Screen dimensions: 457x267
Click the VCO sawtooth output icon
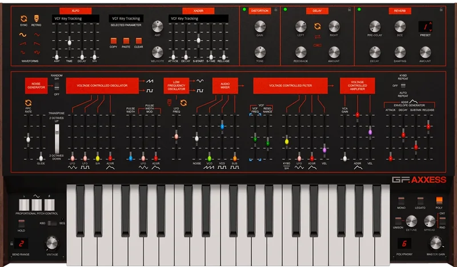[150, 81]
